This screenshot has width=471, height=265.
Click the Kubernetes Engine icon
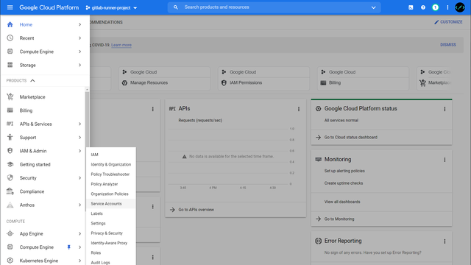(x=10, y=261)
